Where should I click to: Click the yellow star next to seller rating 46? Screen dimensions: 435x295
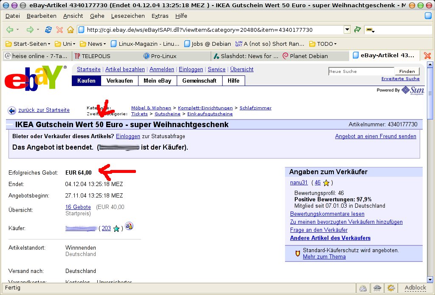[x=326, y=183]
